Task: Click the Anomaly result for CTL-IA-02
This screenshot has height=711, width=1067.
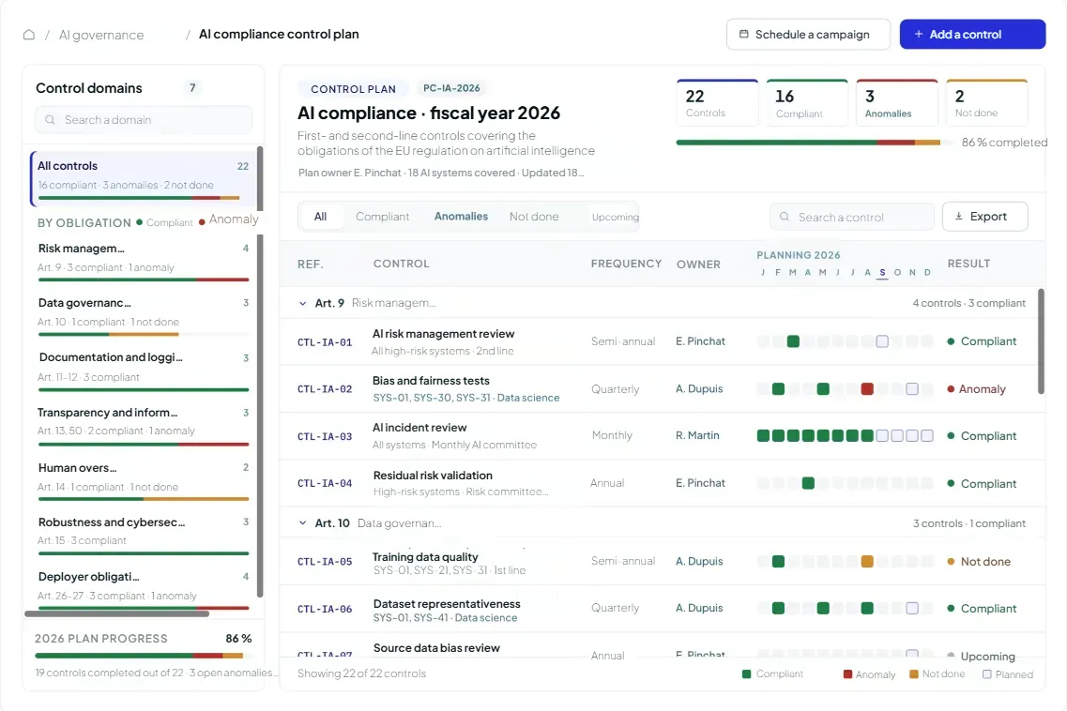Action: tap(976, 389)
